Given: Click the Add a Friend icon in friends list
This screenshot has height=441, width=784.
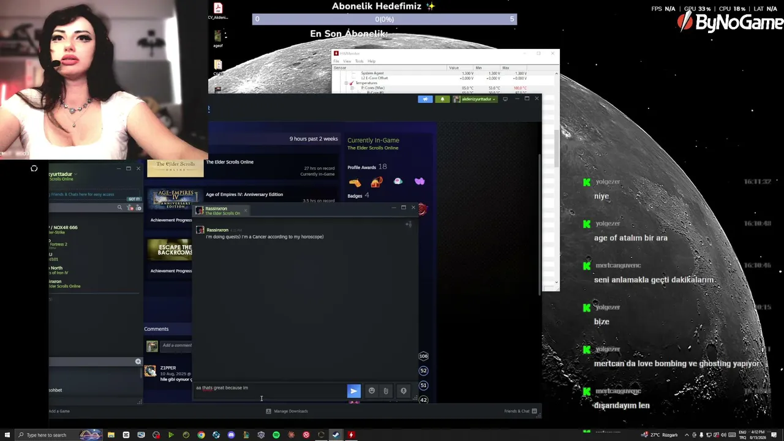Looking at the screenshot, I should tap(139, 208).
